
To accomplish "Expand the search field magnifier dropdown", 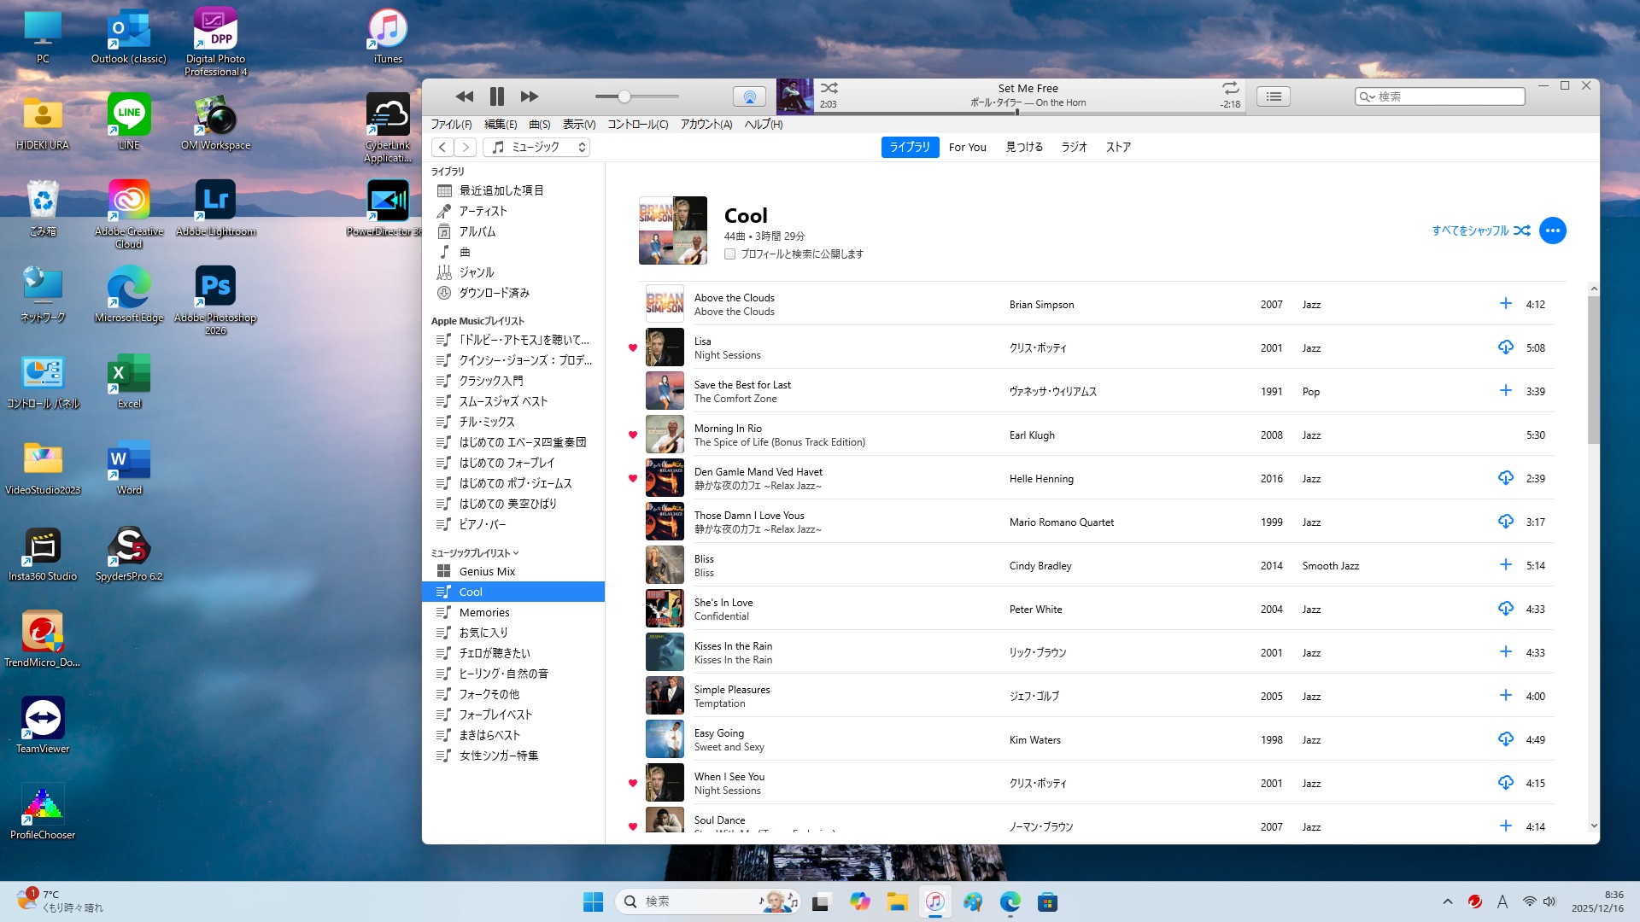I will coord(1367,96).
